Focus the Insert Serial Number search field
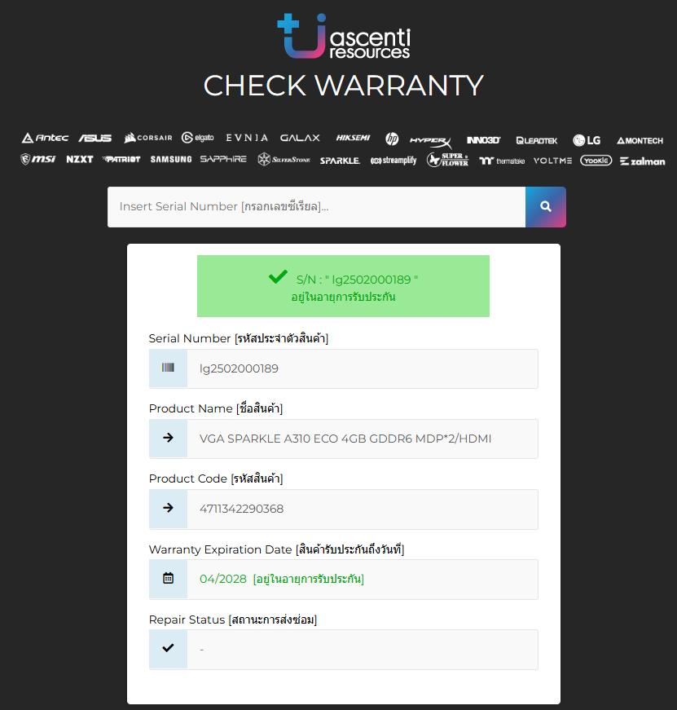677x710 pixels. (316, 207)
